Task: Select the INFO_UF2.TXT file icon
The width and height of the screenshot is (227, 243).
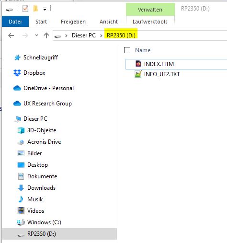Action: point(138,74)
